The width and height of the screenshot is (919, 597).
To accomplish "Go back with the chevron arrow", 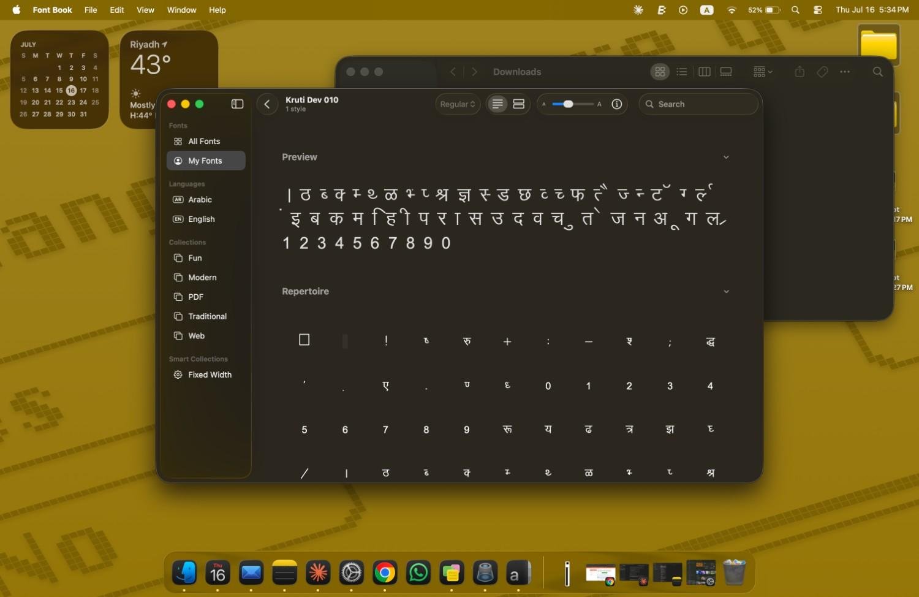I will [x=267, y=104].
